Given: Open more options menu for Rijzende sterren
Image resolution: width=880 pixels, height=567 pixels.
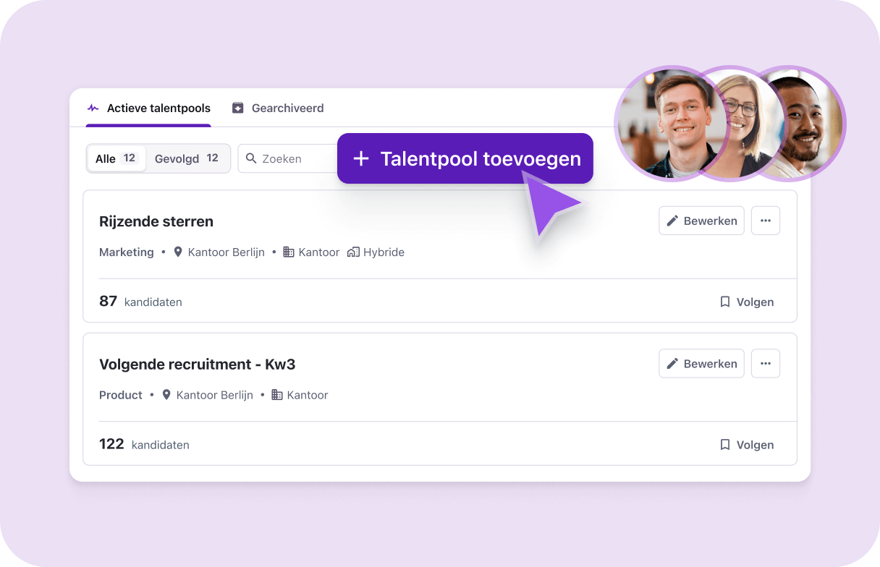Looking at the screenshot, I should pos(766,221).
